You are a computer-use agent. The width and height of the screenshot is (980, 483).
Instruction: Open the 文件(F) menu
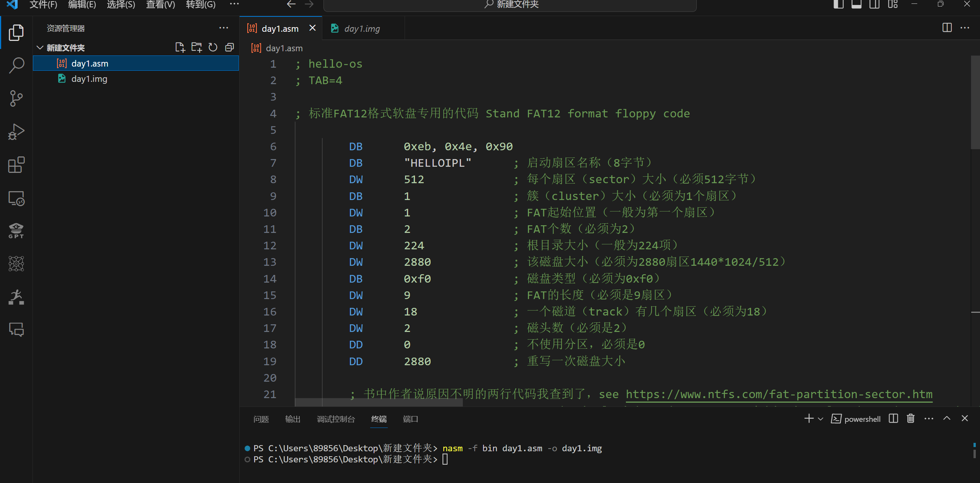[x=43, y=5]
